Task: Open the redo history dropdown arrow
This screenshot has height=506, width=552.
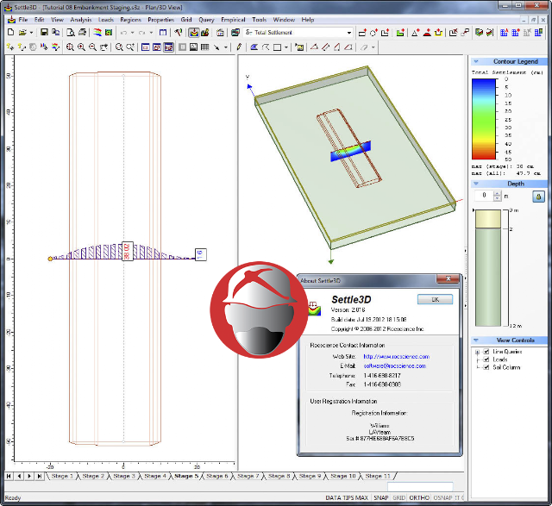Action: pos(151,33)
